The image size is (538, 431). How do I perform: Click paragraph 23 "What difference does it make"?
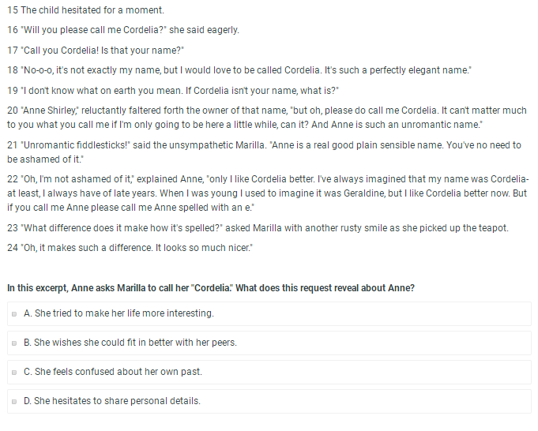pyautogui.click(x=258, y=228)
